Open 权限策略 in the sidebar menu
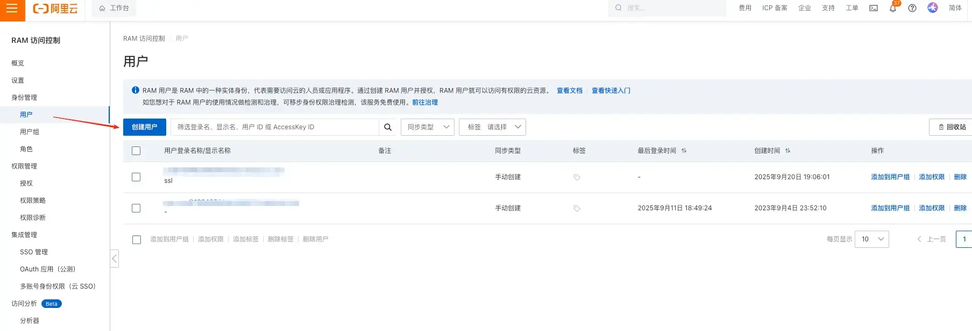Viewport: 972px width, 331px height. click(33, 201)
